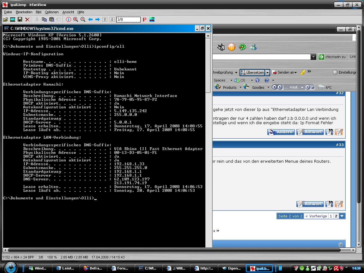Go to next image with the blue right arrow
364x273 pixels.
click(x=98, y=20)
